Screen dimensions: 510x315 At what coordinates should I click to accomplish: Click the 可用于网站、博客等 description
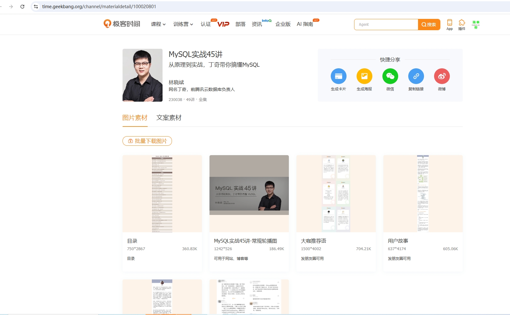coord(231,259)
